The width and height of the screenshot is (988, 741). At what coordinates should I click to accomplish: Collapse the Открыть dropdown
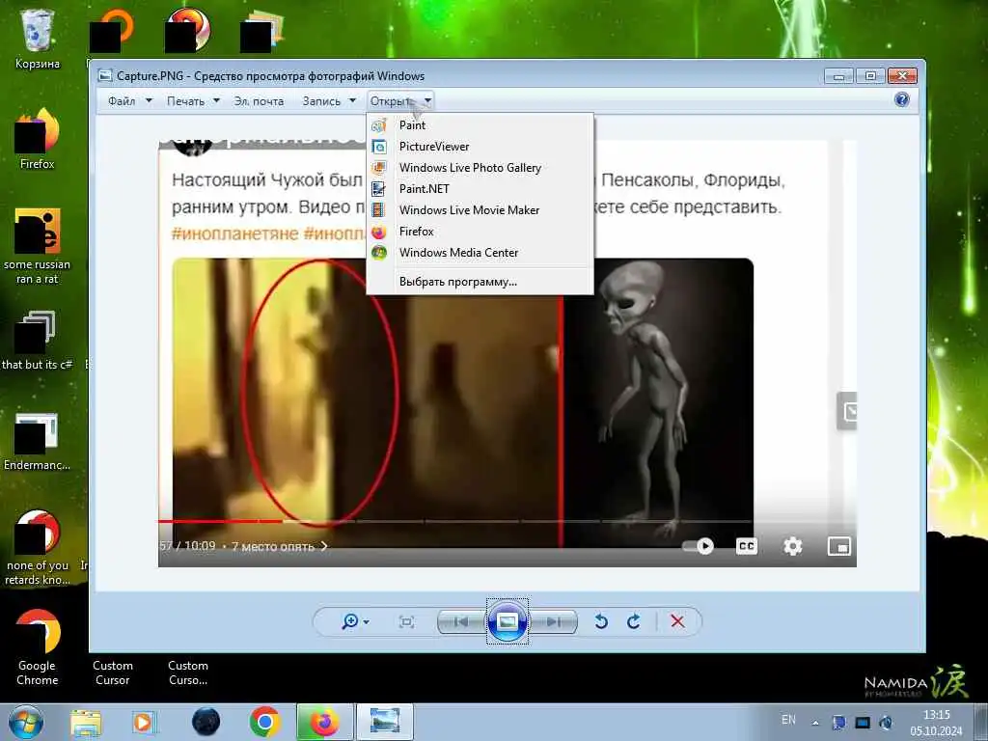tap(400, 100)
